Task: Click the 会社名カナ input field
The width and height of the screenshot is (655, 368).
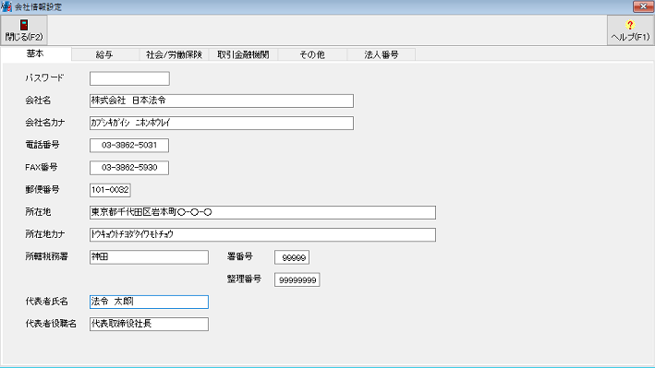Action: pos(222,123)
